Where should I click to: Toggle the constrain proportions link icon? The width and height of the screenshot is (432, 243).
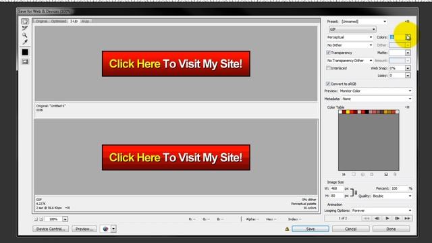coord(356,192)
